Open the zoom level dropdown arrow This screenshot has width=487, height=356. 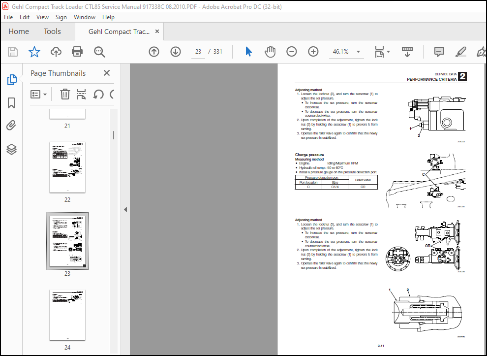pyautogui.click(x=358, y=52)
